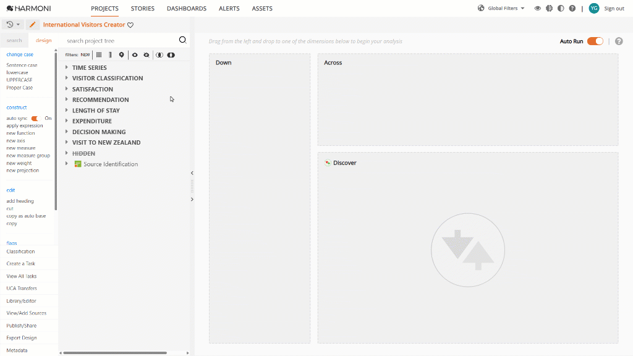
Task: Switch to the search tab
Action: [14, 40]
